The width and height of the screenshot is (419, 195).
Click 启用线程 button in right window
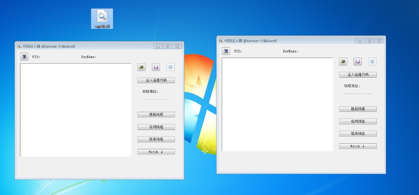tap(358, 121)
